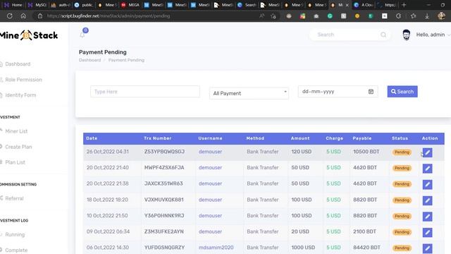Go to browser home page icon
This screenshot has width=451, height=254.
coord(23,16)
